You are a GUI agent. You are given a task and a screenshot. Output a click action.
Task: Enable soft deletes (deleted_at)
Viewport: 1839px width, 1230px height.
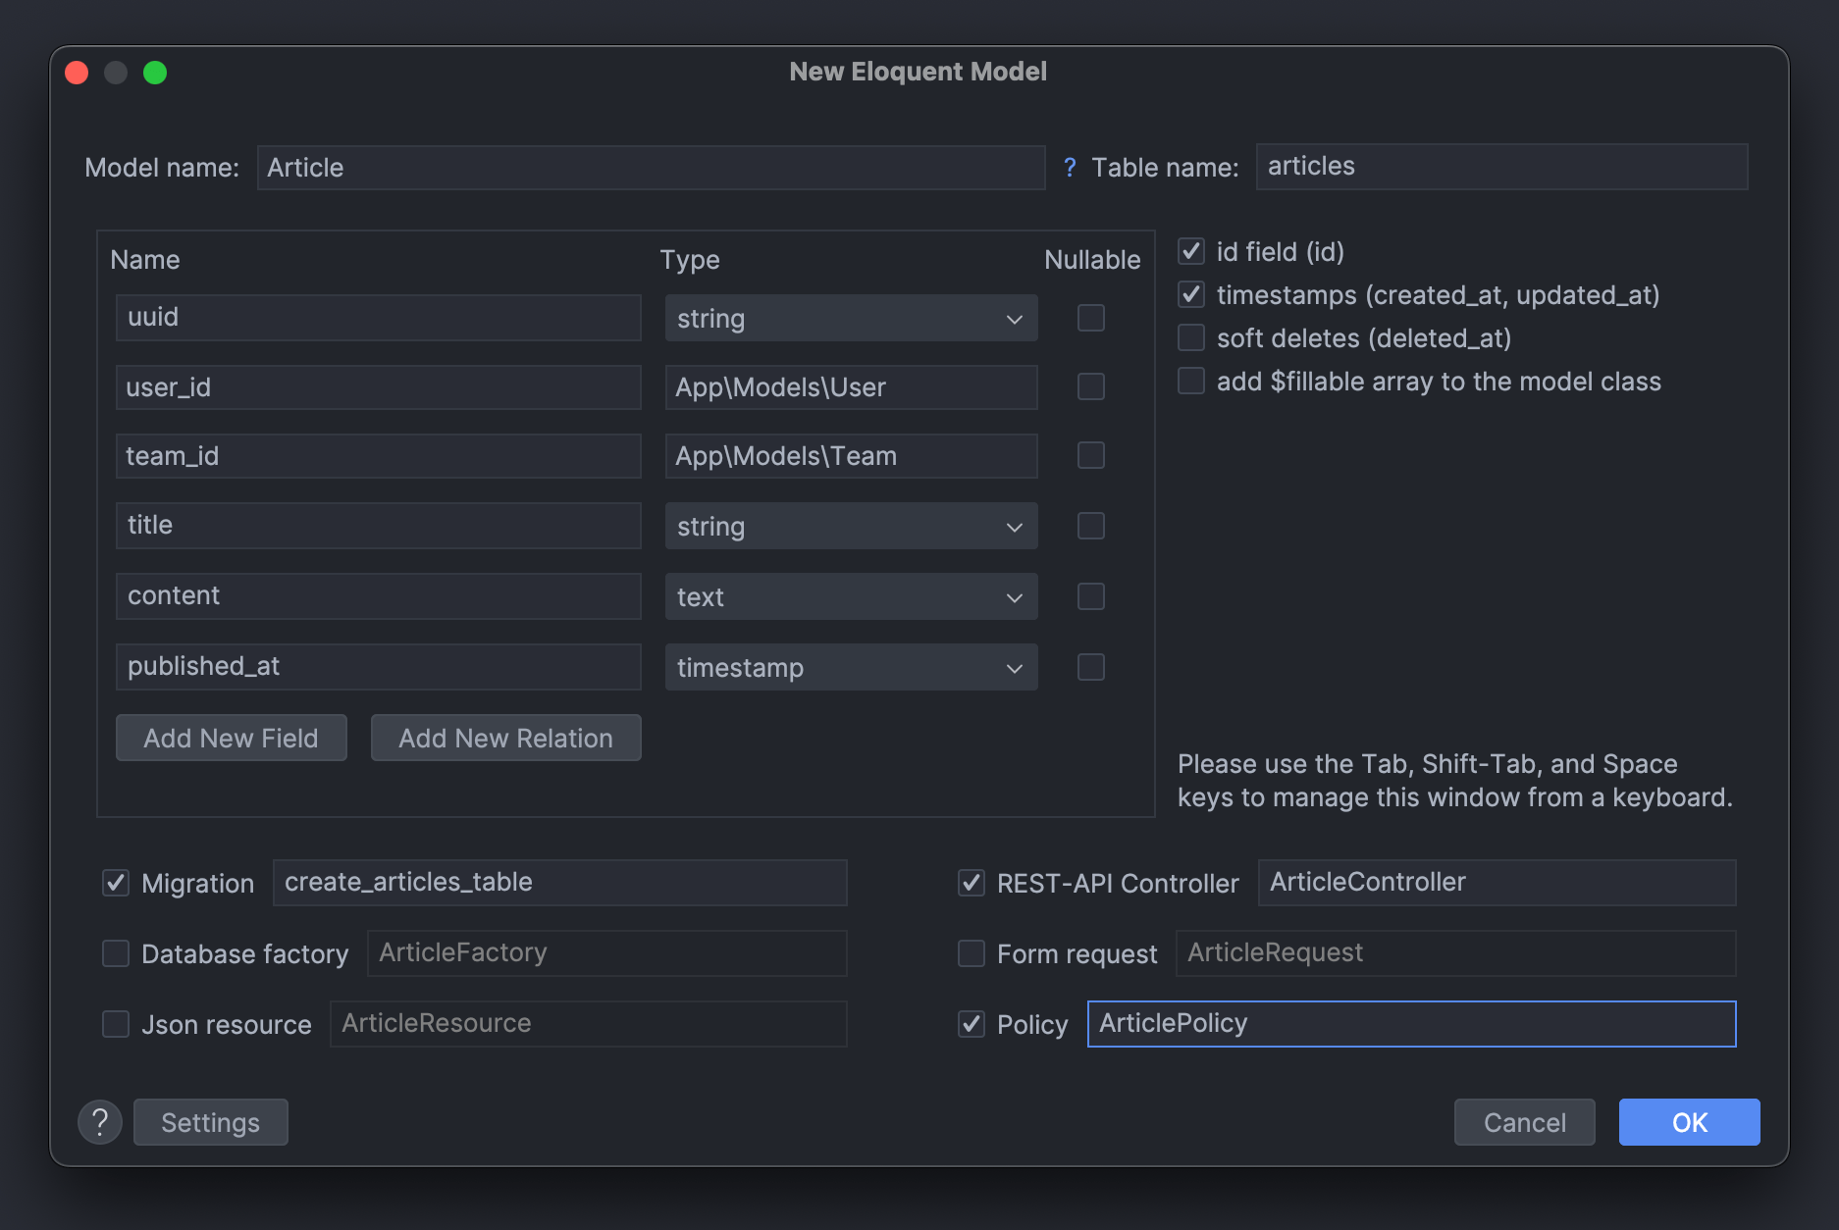point(1190,337)
